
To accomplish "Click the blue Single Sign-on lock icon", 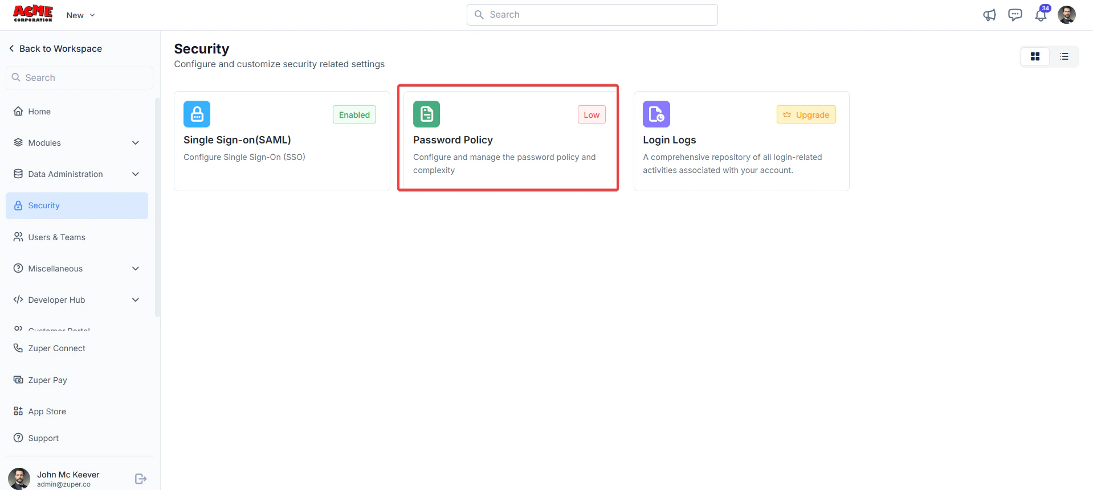I will click(x=197, y=114).
